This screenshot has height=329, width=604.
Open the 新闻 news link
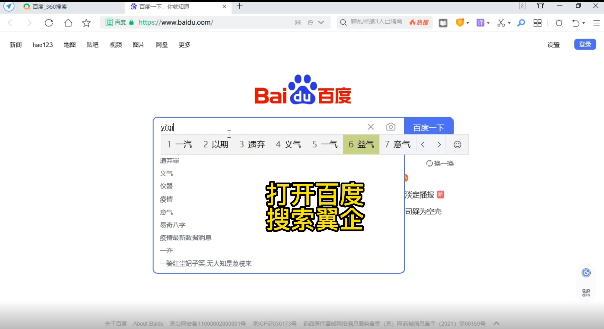click(16, 45)
